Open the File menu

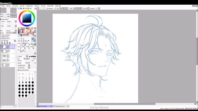pos(2,6)
